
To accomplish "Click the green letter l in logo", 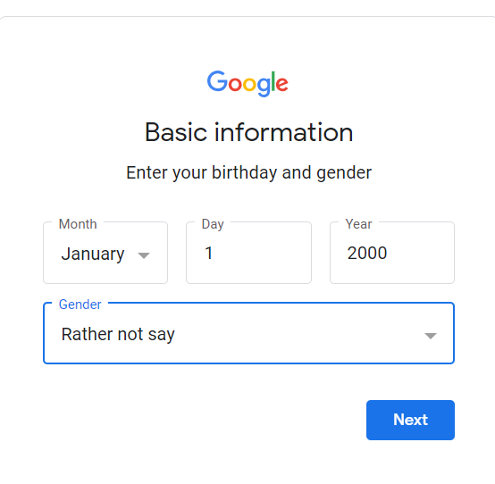I will (x=273, y=81).
